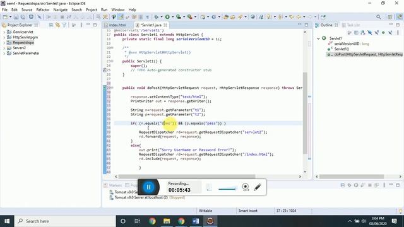Expand the Genricservlet project

tap(4, 32)
